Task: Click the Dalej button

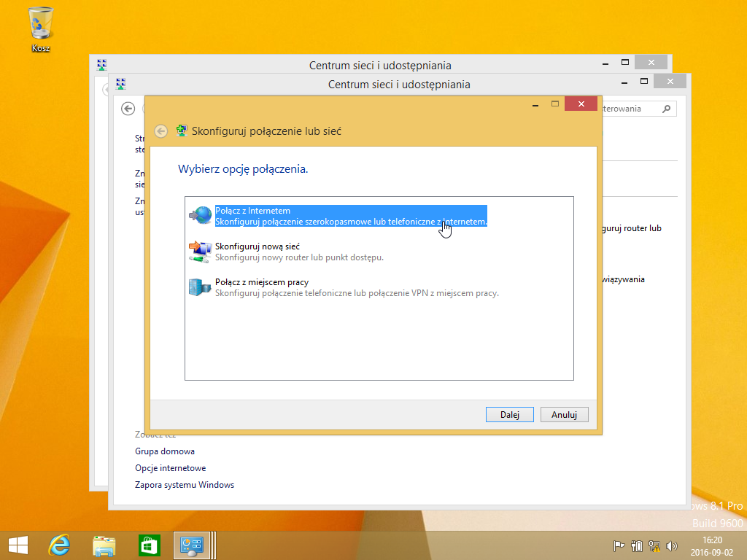Action: point(510,415)
